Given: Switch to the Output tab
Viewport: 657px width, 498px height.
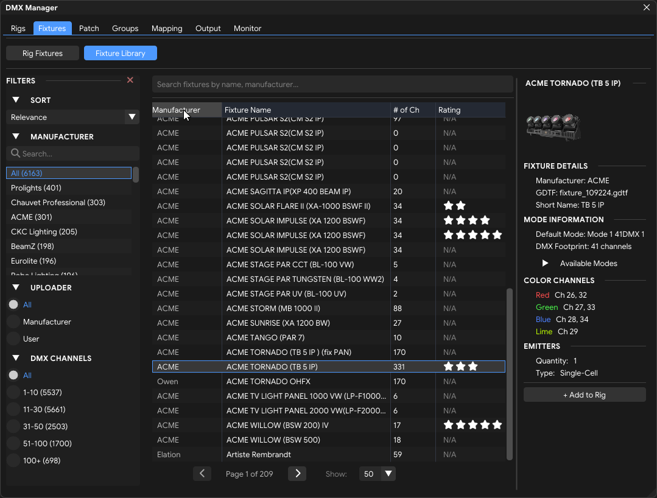Looking at the screenshot, I should click(208, 28).
